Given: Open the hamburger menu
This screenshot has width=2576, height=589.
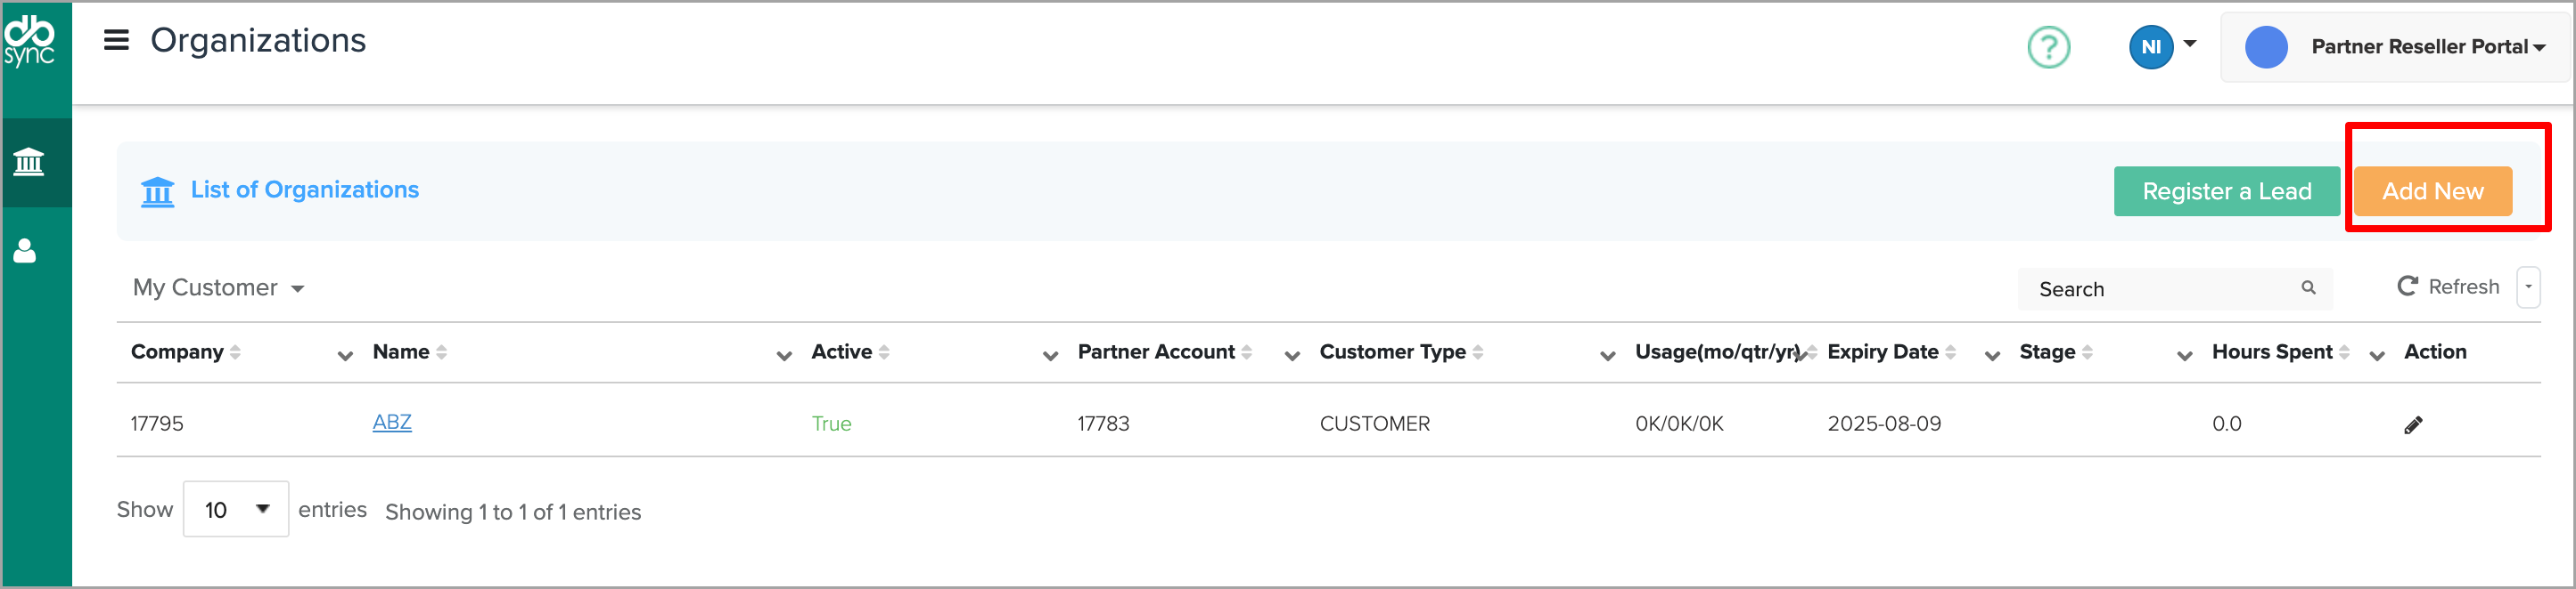Looking at the screenshot, I should (116, 41).
